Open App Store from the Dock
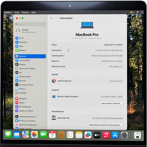 [115, 135]
